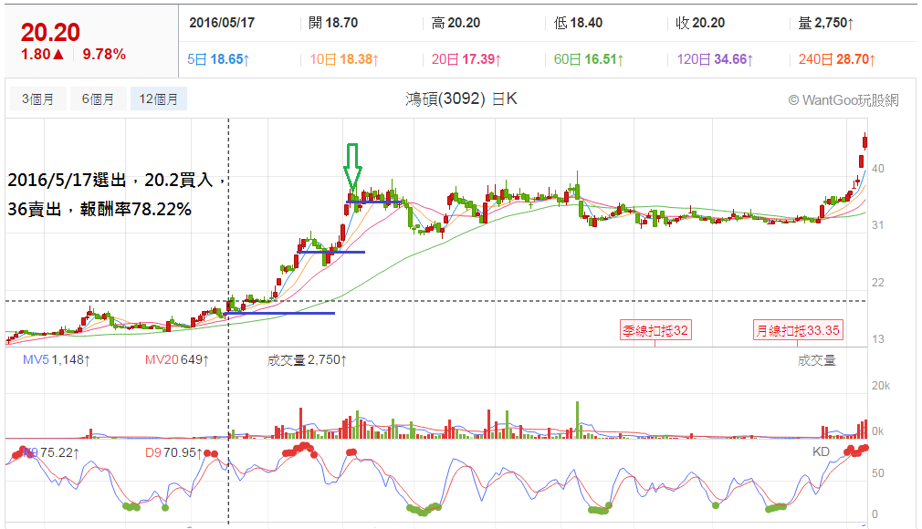The height and width of the screenshot is (529, 922).
Task: Select the 3個月 time range tab
Action: 38,99
